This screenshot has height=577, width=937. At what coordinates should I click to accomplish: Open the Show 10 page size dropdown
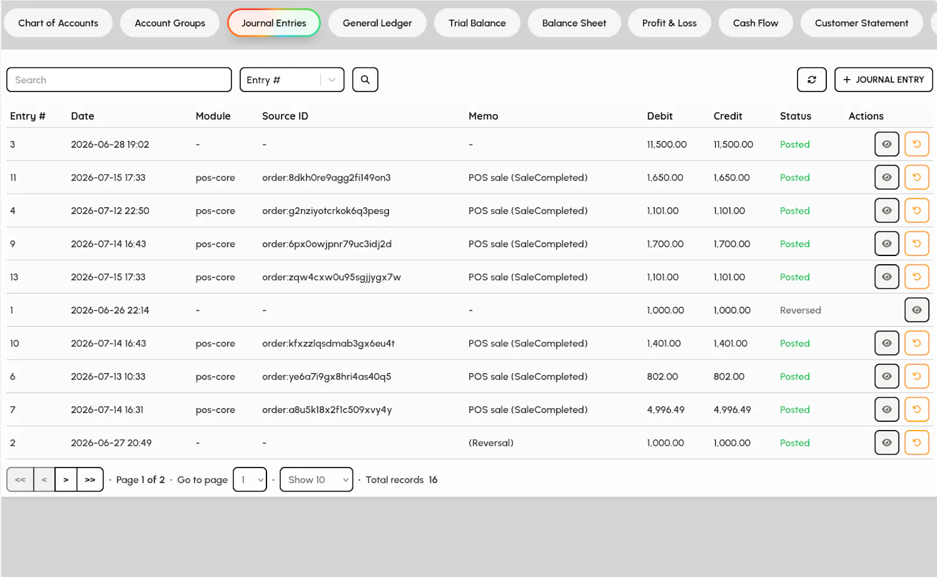[316, 480]
